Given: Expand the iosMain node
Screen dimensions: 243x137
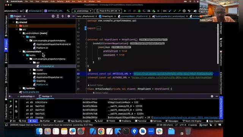Looking at the screenshot, I should click(x=20, y=88).
